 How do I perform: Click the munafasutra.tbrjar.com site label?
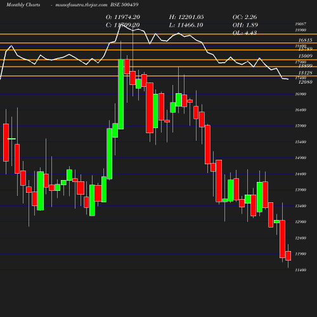(81, 5)
